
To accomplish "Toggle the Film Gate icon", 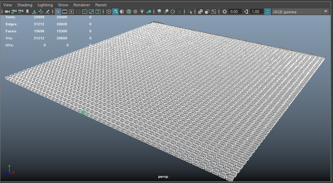I will click(65, 12).
